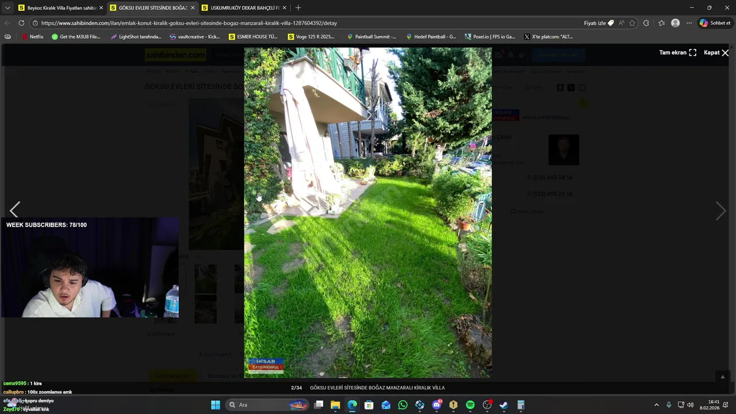Close the USKUMRUKÖY DEKAR BAHÇELİ tab
Image resolution: width=736 pixels, height=414 pixels.
[x=284, y=8]
